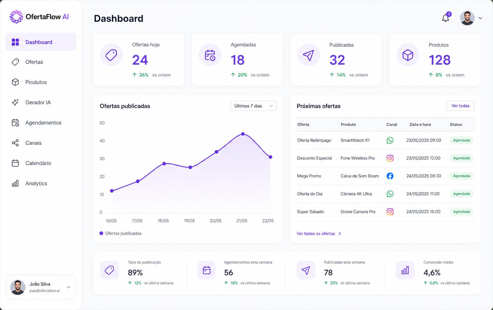Viewport: 493px width, 310px height.
Task: Click the Agendadas calendar-clock card icon
Action: coord(210,55)
